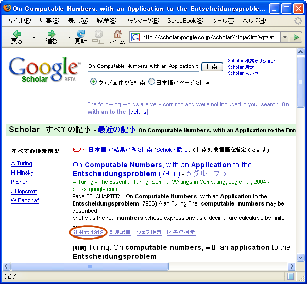Open Scholar 検索オプション link
Image resolution: width=307 pixels, height=284 pixels.
tap(251, 61)
